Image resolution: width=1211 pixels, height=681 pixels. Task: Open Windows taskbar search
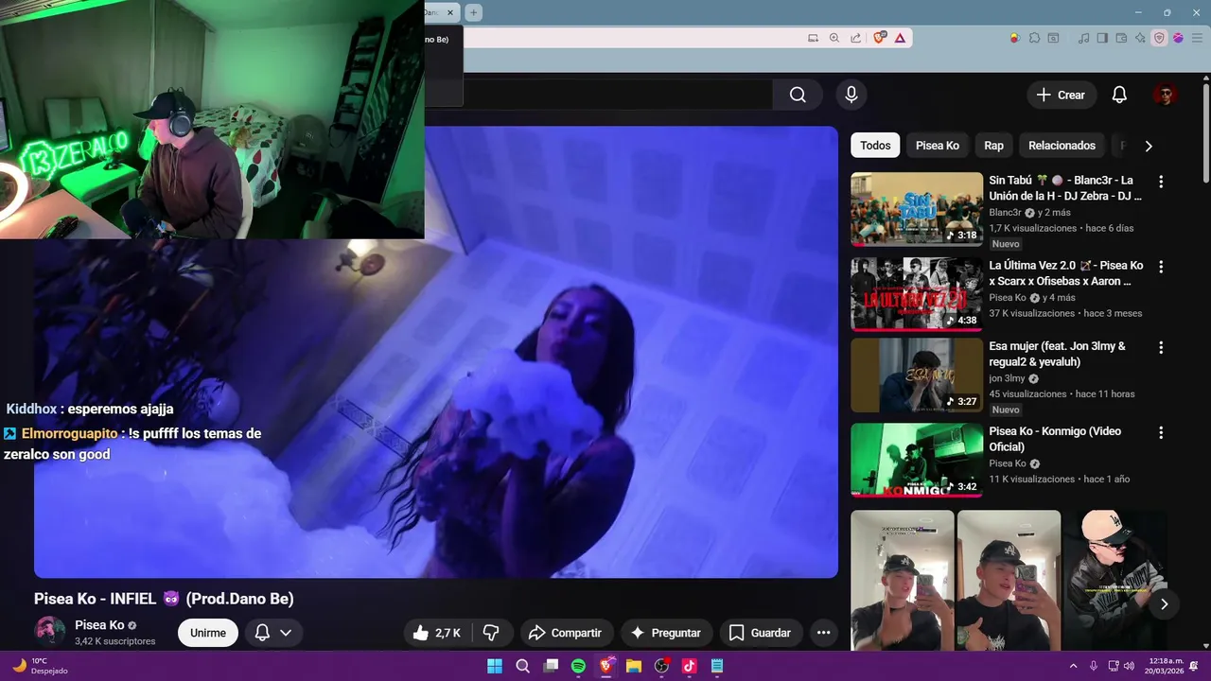click(522, 666)
